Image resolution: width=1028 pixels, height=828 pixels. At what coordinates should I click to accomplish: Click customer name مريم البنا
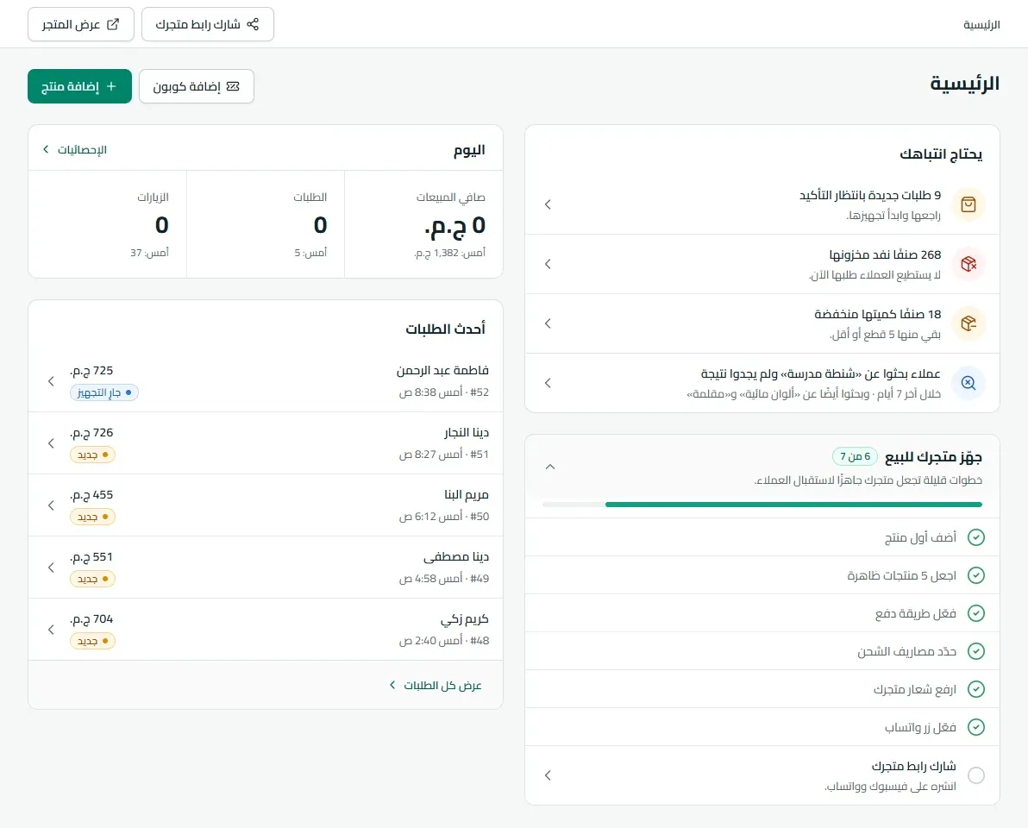467,495
